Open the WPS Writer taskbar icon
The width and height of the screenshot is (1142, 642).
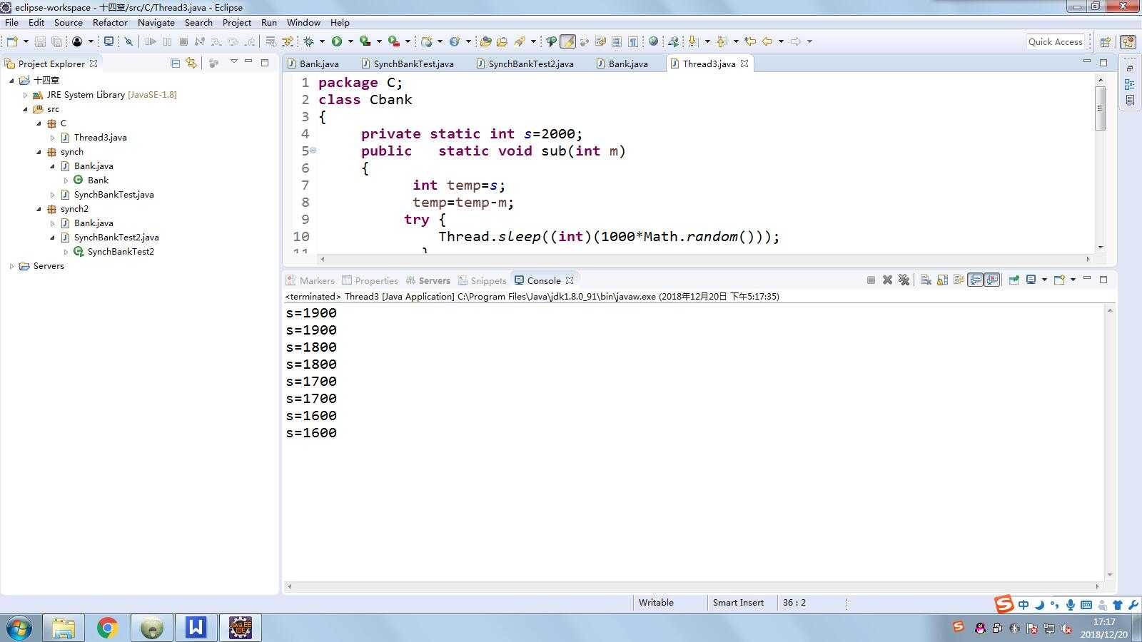coord(196,628)
